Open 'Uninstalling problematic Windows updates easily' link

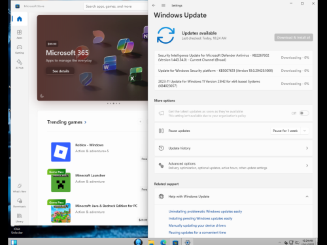(x=205, y=212)
